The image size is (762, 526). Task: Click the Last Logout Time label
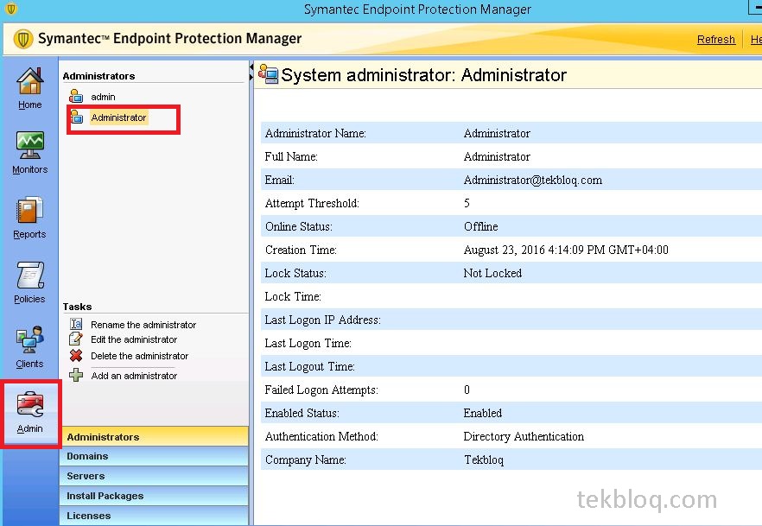click(x=309, y=367)
